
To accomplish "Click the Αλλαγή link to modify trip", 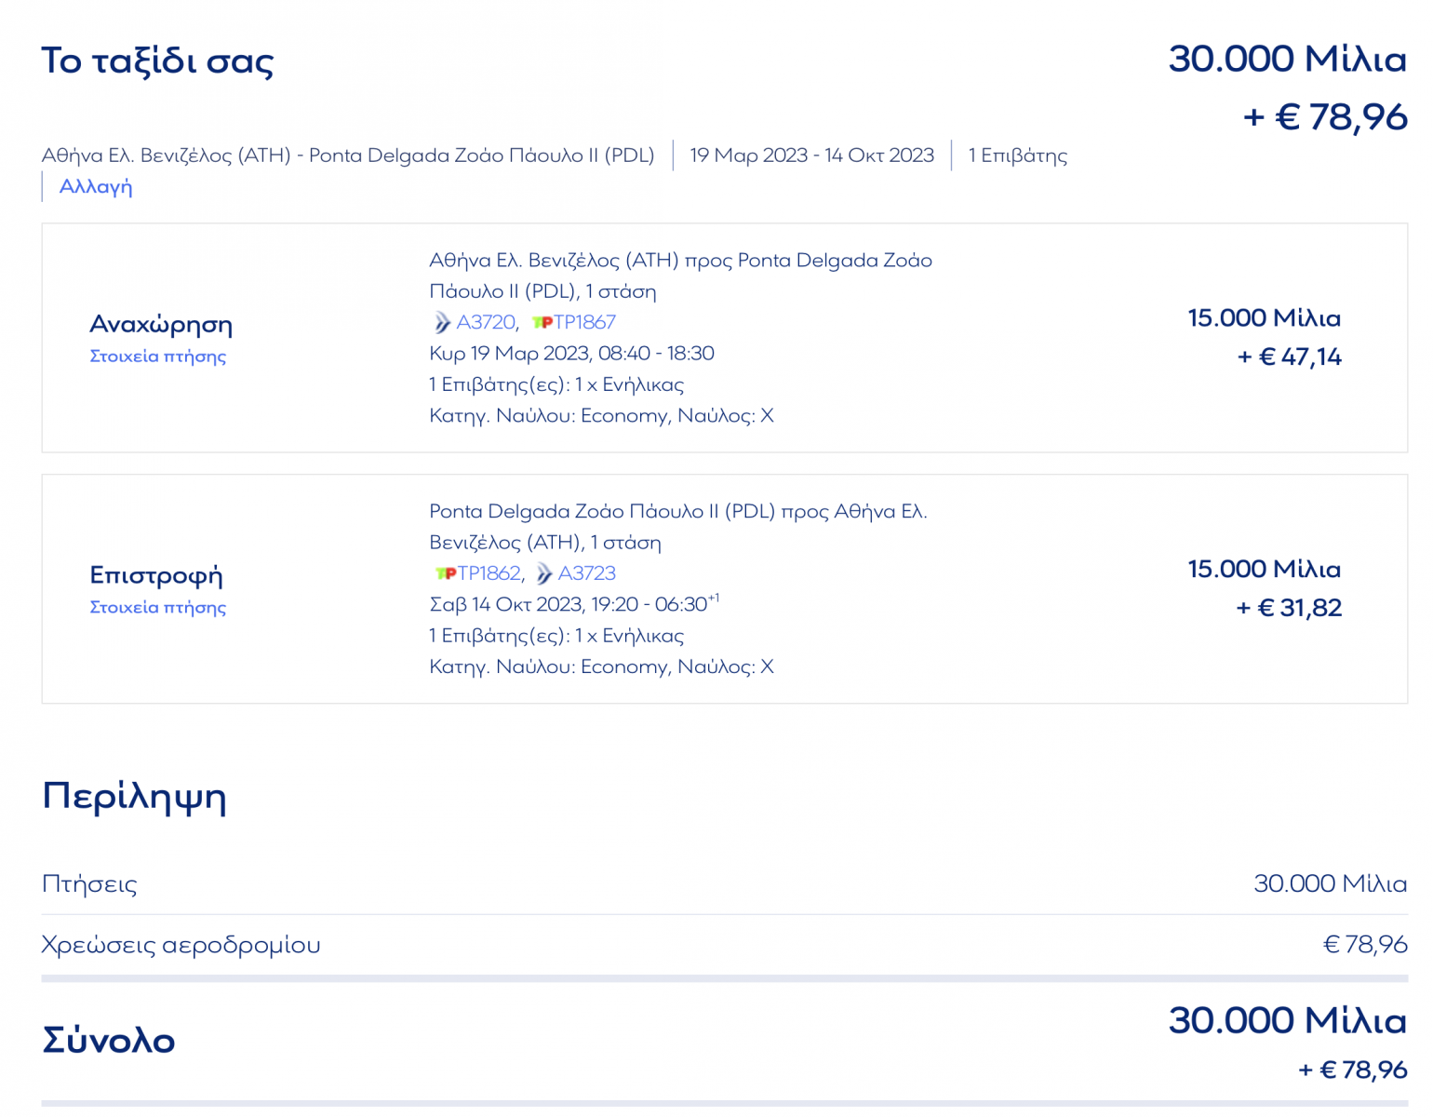I will coord(96,187).
